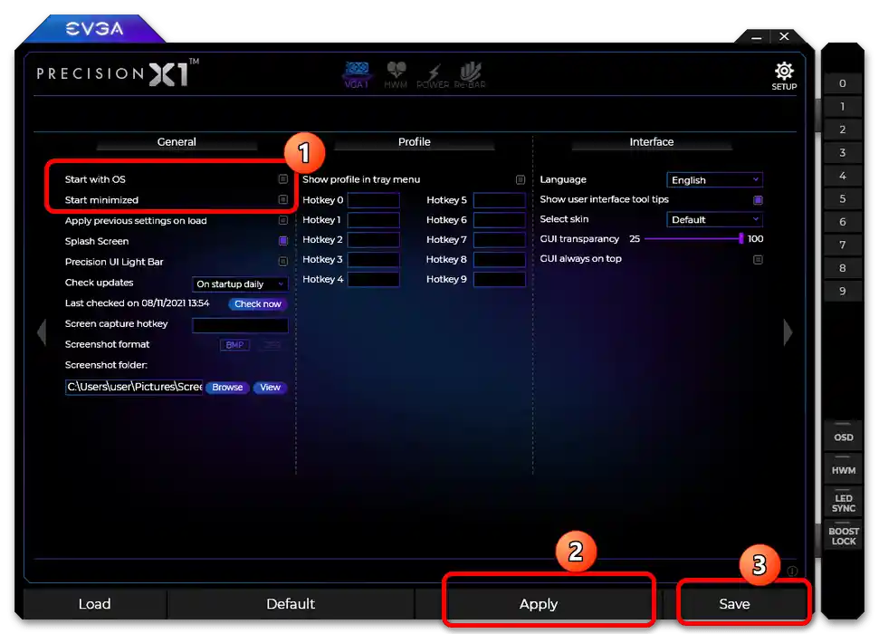Screen dimensions: 879x634
Task: Click the Hotkey 4 input field
Action: coord(373,279)
